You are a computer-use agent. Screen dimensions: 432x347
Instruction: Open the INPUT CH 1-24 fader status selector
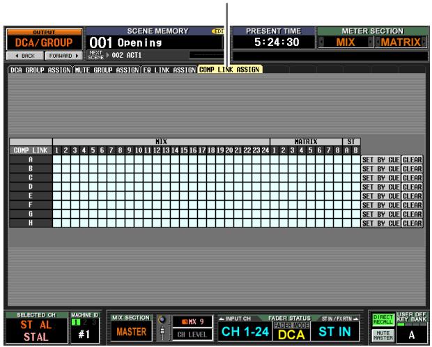coord(245,332)
